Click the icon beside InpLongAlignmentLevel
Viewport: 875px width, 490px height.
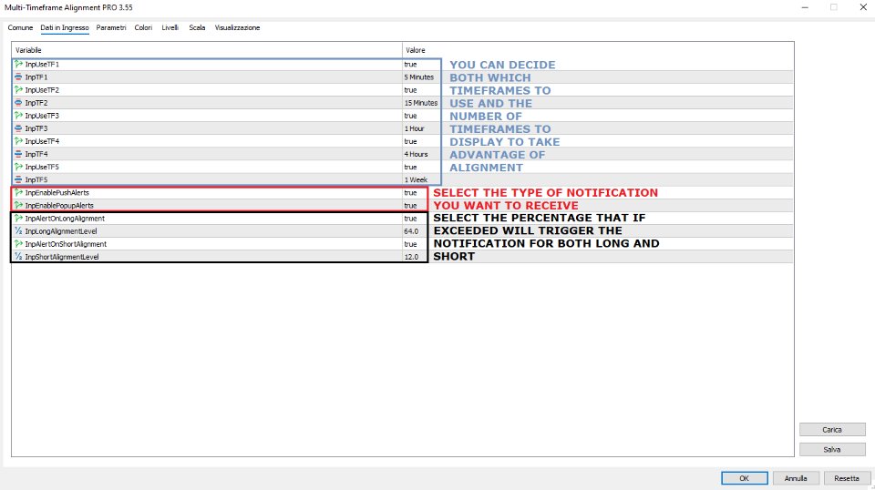point(18,230)
